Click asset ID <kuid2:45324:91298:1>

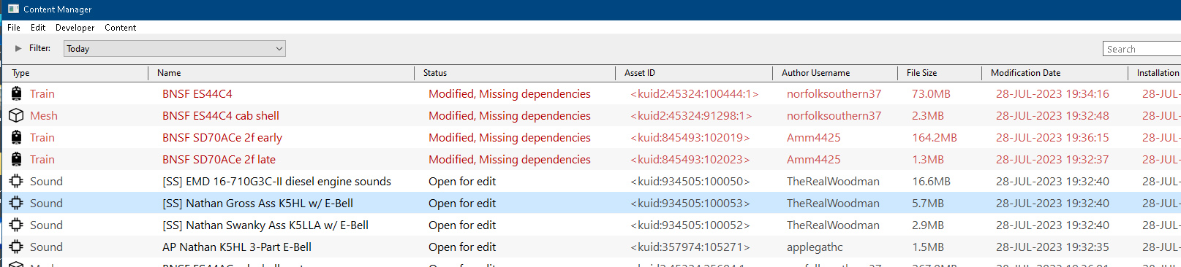[x=691, y=115]
